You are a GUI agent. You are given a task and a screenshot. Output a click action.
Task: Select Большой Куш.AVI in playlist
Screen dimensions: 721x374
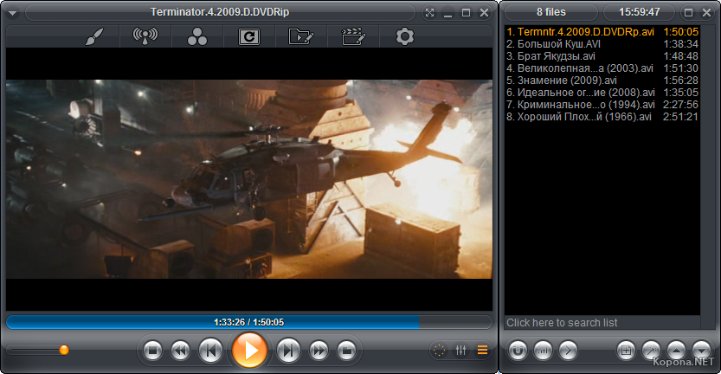pos(602,44)
